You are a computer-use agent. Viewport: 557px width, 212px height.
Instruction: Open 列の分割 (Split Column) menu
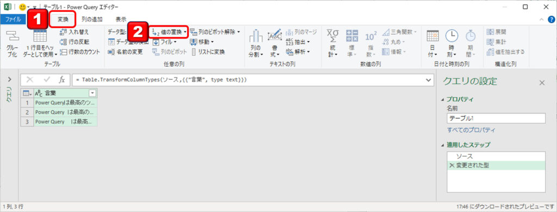(x=256, y=43)
